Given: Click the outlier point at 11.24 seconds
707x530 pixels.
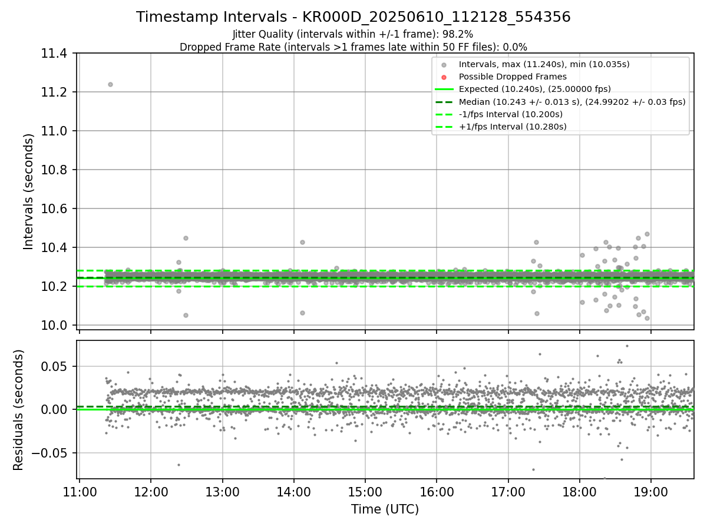Looking at the screenshot, I should click(x=110, y=84).
